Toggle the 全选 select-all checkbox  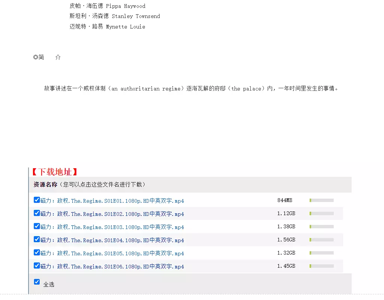coord(36,282)
